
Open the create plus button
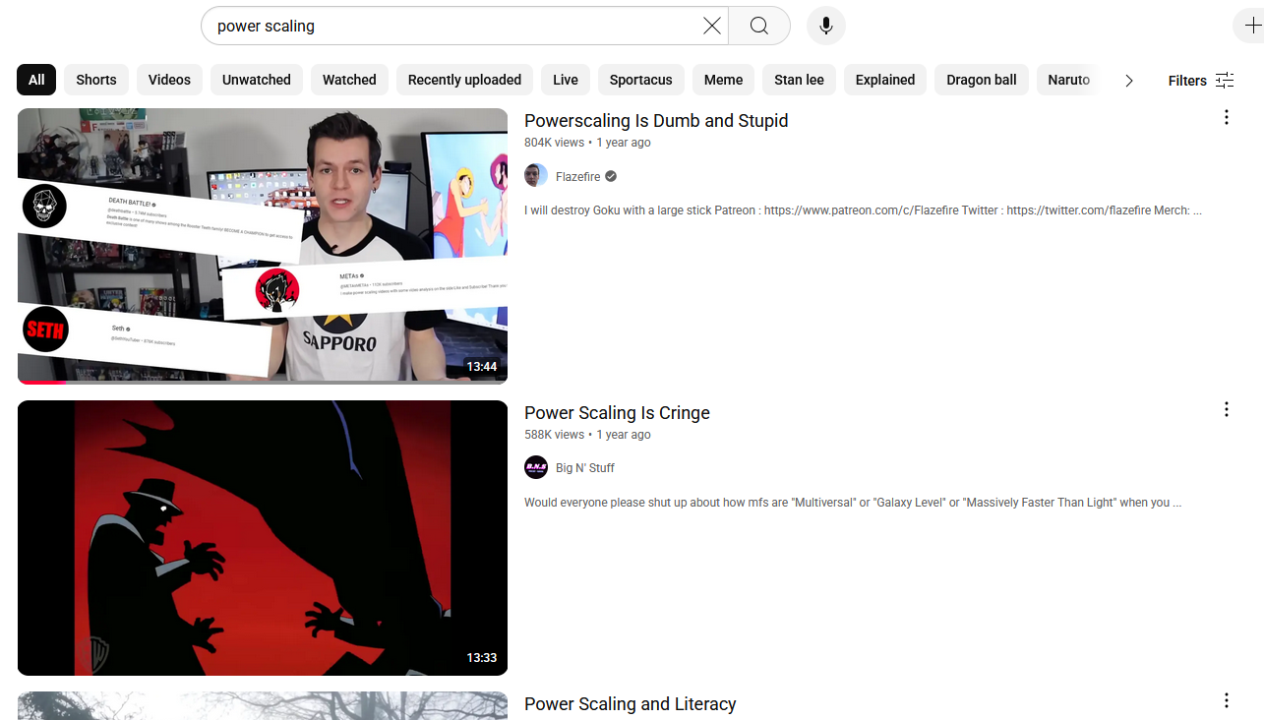coord(1249,26)
